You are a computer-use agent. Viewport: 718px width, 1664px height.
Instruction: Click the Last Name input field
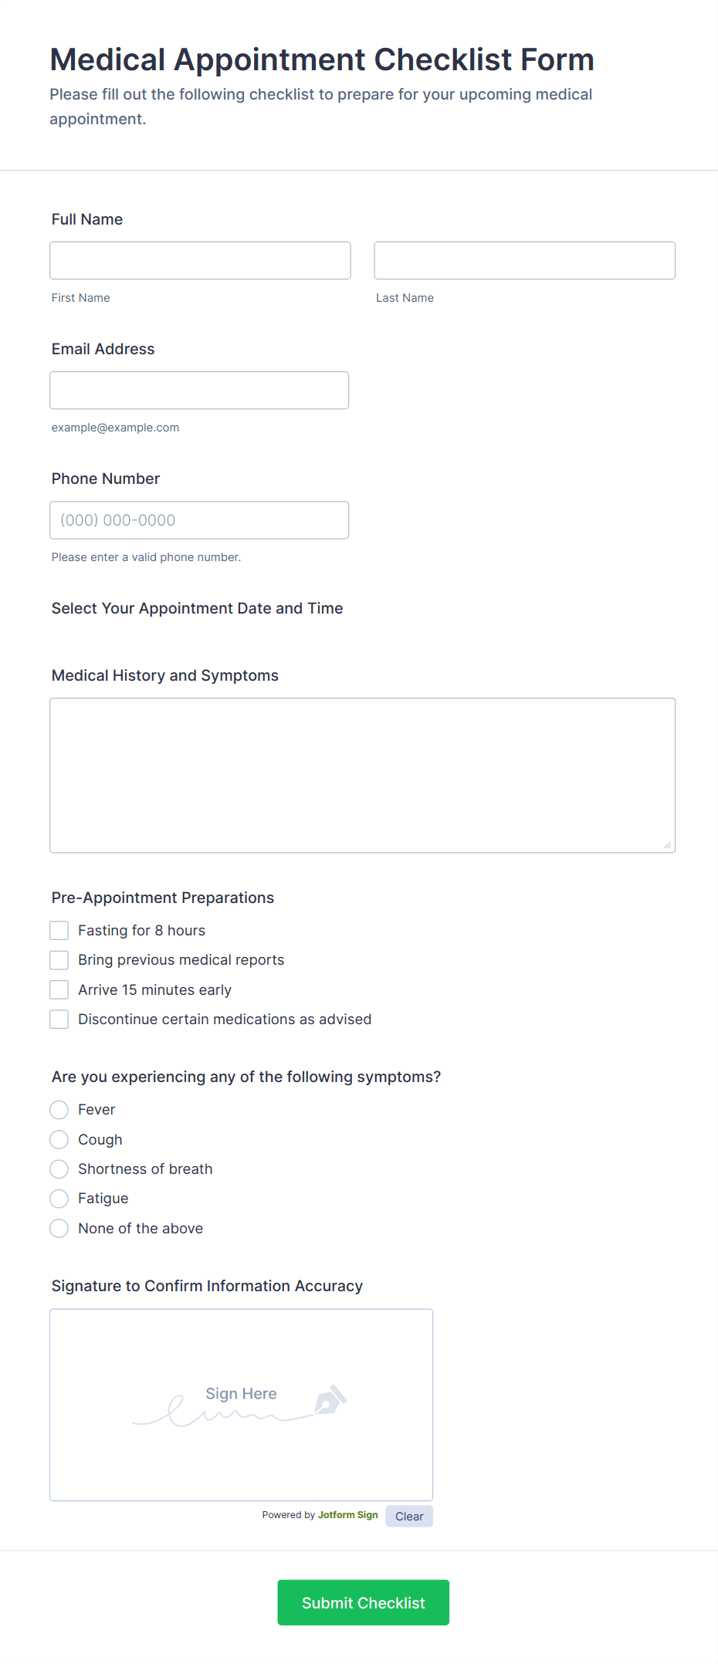tap(524, 260)
